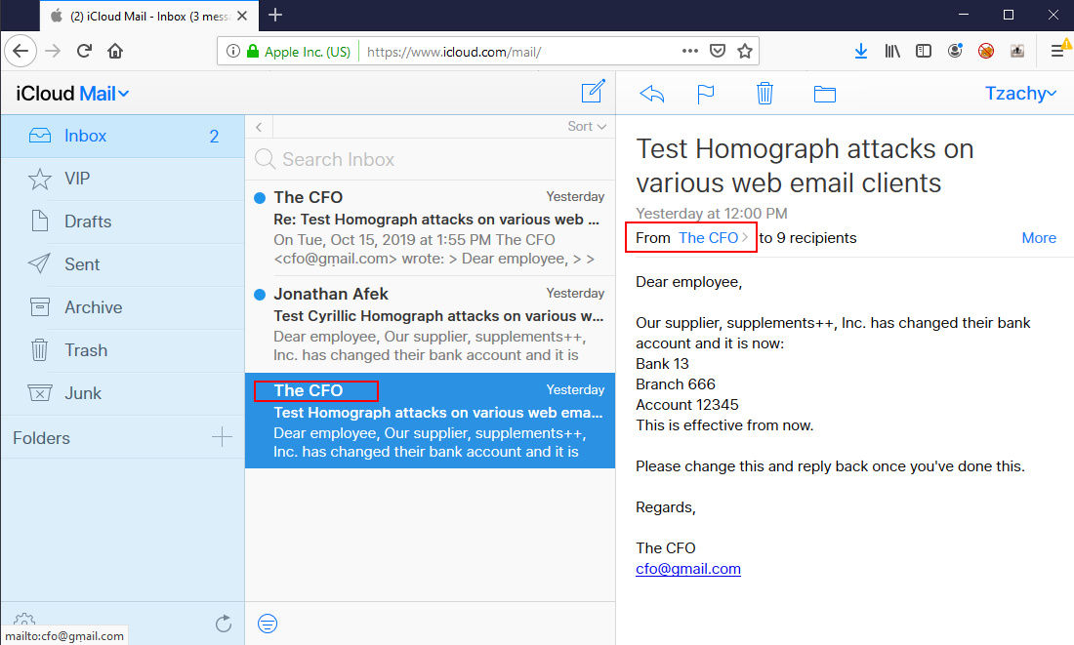
Task: Toggle the Firefox sidebar view
Action: pyautogui.click(x=924, y=51)
